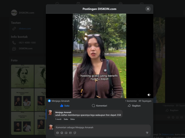Click the video of the woman in the park
The image size is (185, 138).
pyautogui.click(x=100, y=56)
